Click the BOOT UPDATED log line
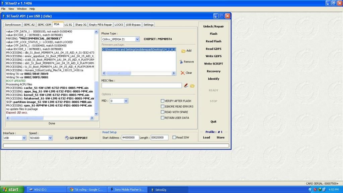 pyautogui.click(x=16, y=81)
